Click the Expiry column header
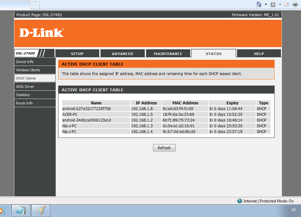The height and width of the screenshot is (217, 301). [x=232, y=103]
